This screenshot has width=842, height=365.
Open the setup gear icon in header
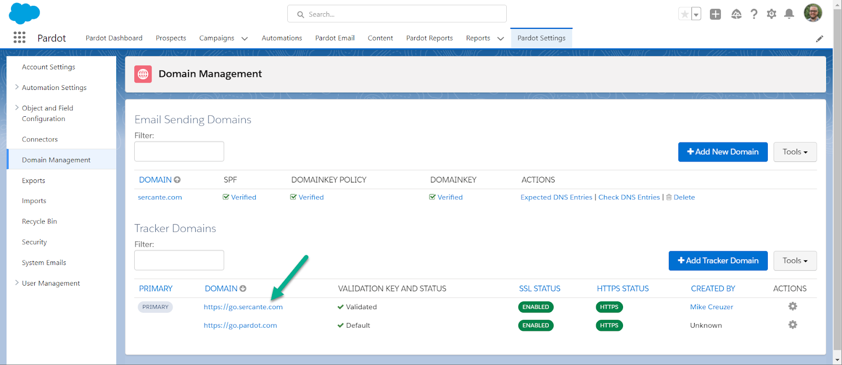[x=771, y=14]
